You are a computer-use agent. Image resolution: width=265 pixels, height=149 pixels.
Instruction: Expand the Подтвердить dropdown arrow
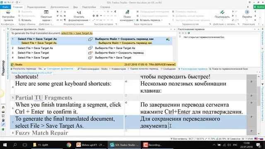pos(222,20)
